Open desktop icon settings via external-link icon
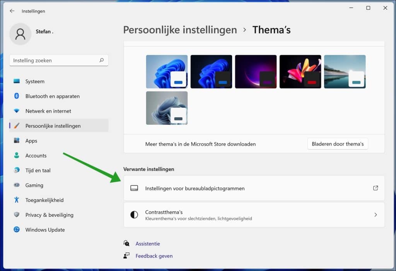This screenshot has height=271, width=396. pos(375,188)
